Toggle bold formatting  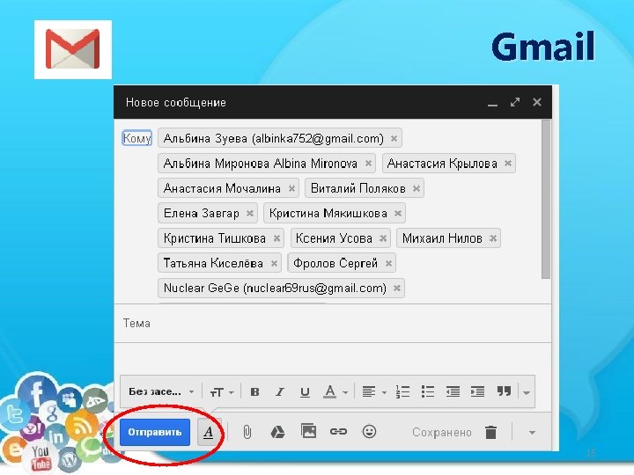click(x=254, y=391)
